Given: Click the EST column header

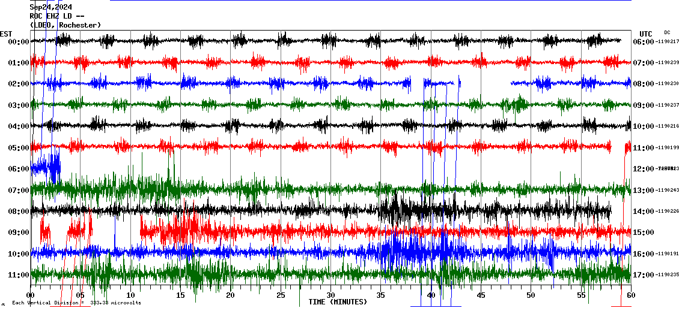Looking at the screenshot, I should (x=6, y=34).
